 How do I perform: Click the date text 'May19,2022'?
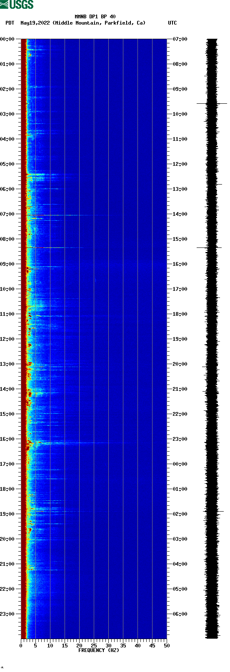click(x=35, y=23)
